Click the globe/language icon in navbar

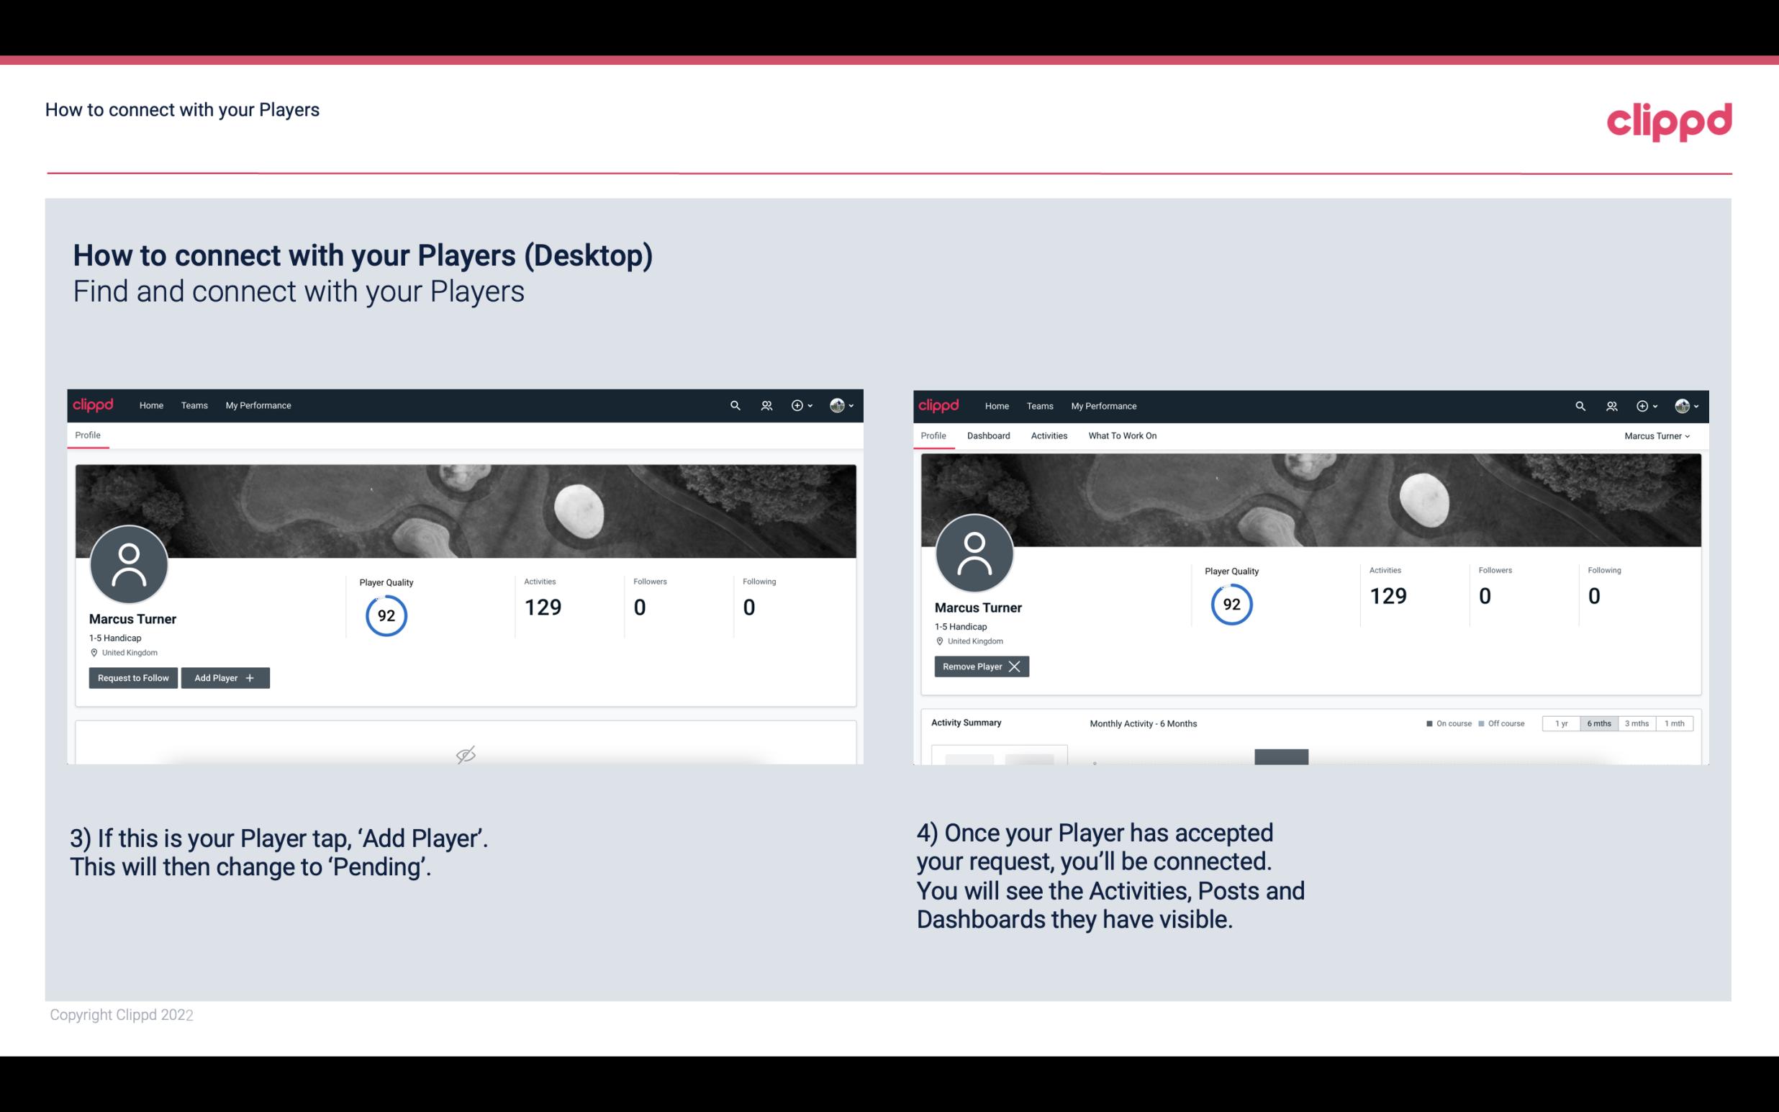[836, 404]
